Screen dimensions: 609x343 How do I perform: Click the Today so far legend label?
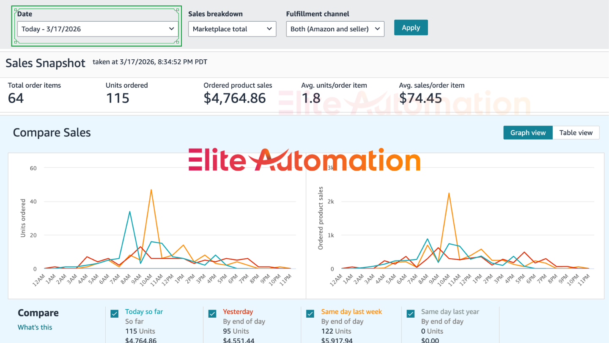tap(144, 312)
